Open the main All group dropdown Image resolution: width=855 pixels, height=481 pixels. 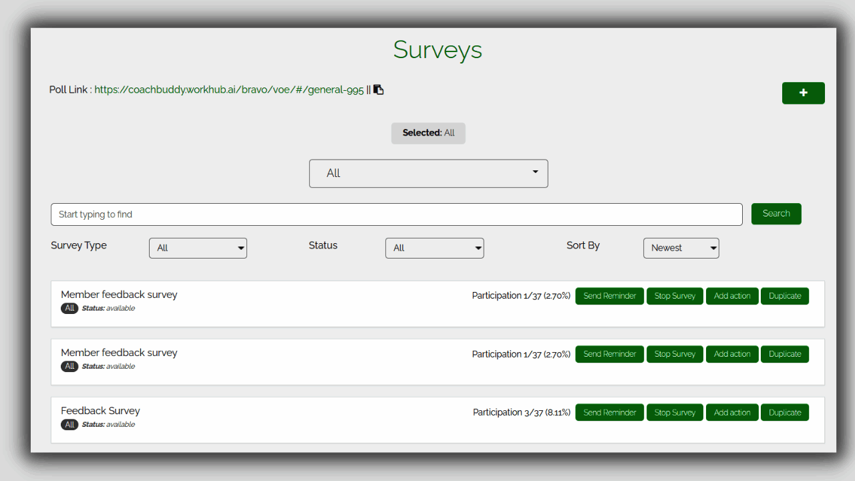[428, 173]
